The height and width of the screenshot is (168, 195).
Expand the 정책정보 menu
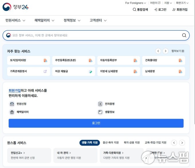tap(72, 20)
